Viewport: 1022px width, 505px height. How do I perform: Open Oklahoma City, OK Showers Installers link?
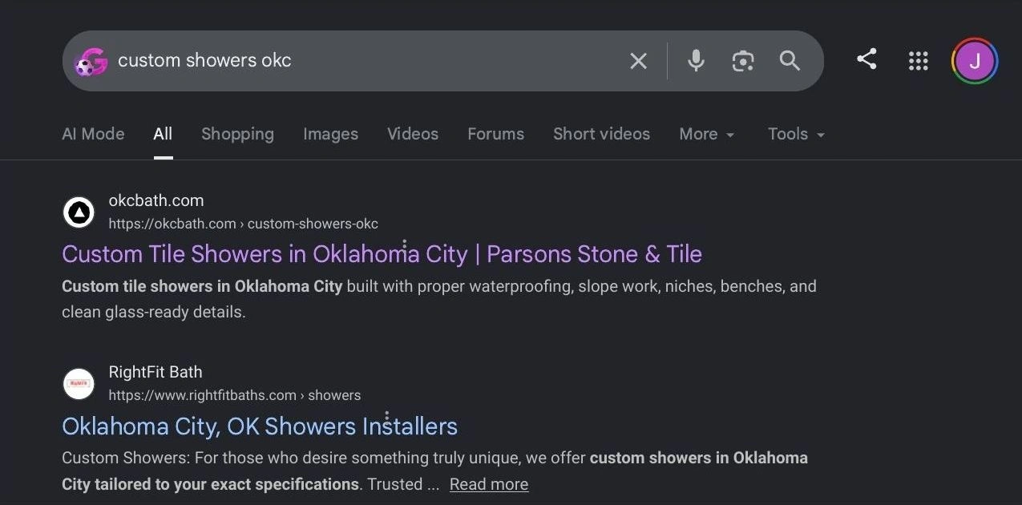(260, 426)
